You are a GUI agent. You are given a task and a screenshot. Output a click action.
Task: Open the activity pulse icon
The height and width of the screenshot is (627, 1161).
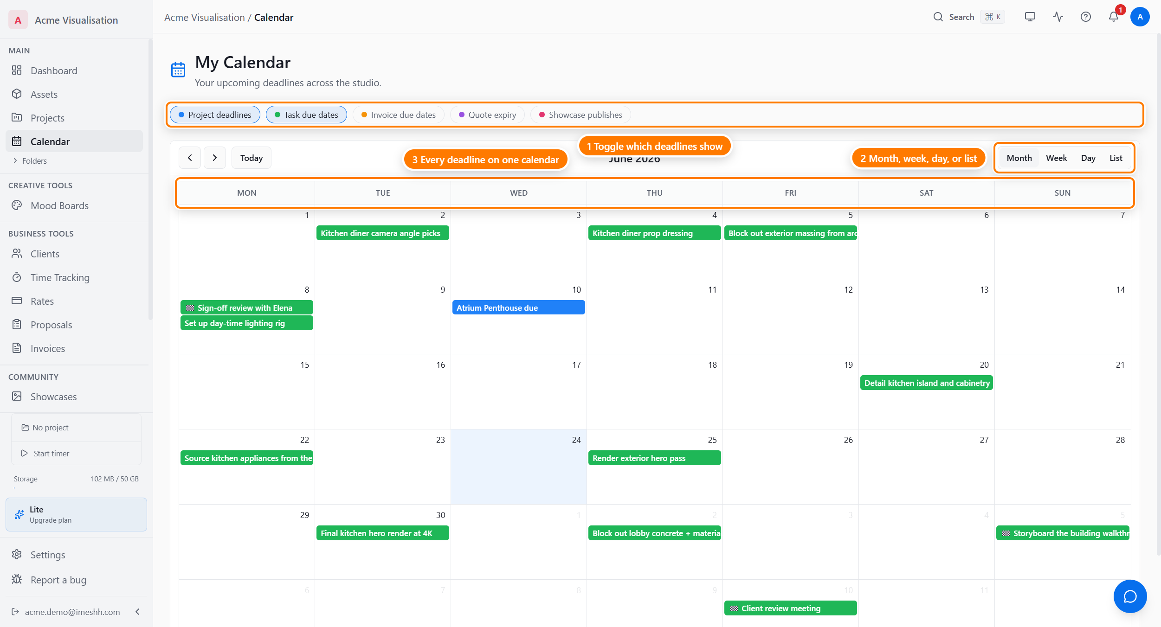point(1058,17)
